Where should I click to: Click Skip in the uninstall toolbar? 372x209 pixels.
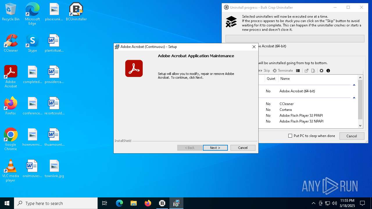[x=264, y=71]
